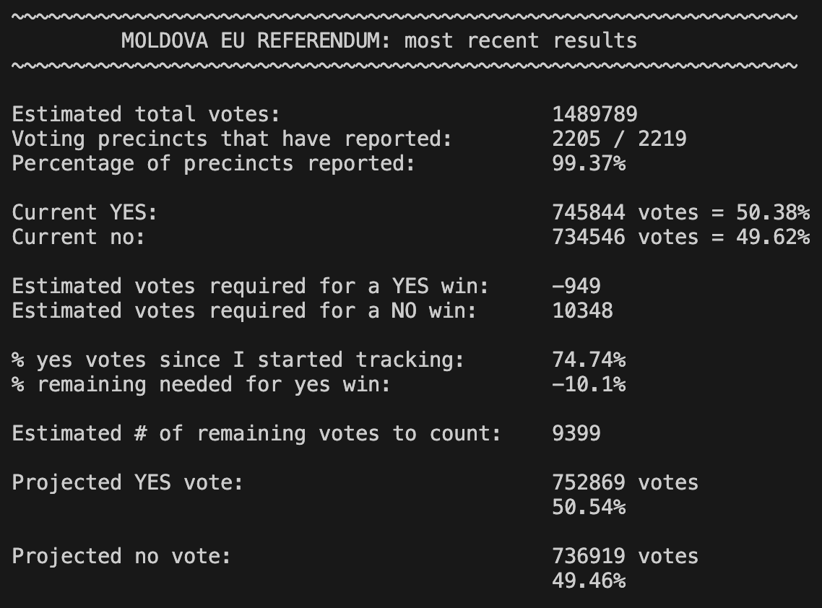The height and width of the screenshot is (608, 822).
Task: Click the 734546 current no votes number
Action: (x=589, y=237)
